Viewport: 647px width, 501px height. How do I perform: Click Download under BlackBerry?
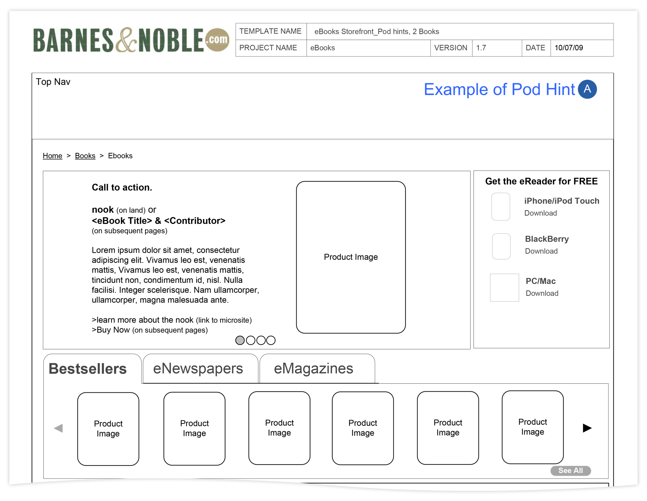pyautogui.click(x=541, y=251)
